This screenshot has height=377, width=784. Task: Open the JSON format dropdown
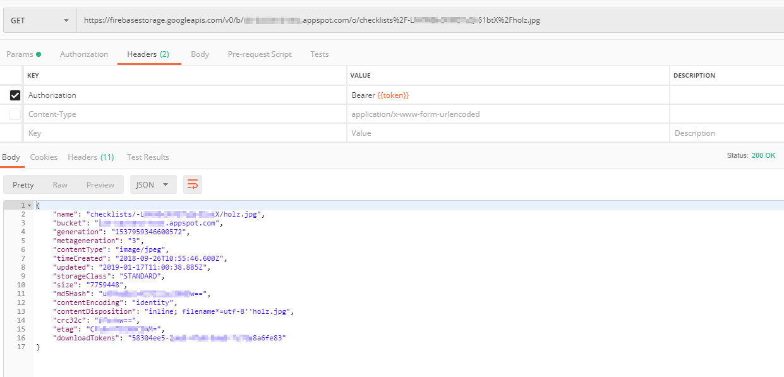pyautogui.click(x=153, y=185)
